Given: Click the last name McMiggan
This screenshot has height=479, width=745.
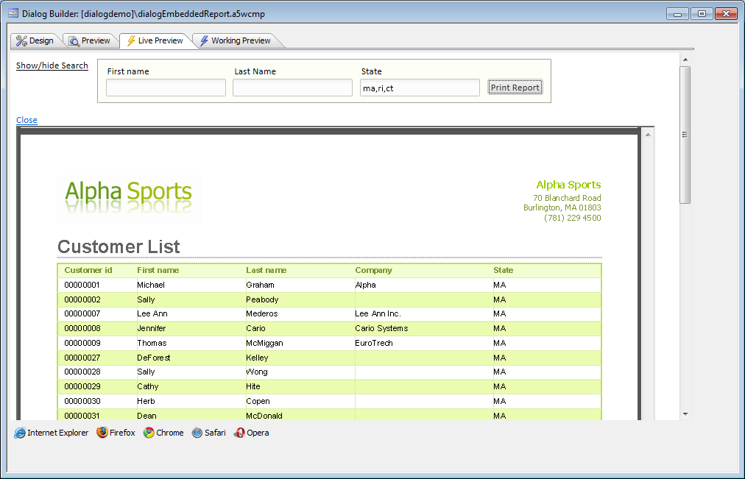Looking at the screenshot, I should (x=264, y=343).
